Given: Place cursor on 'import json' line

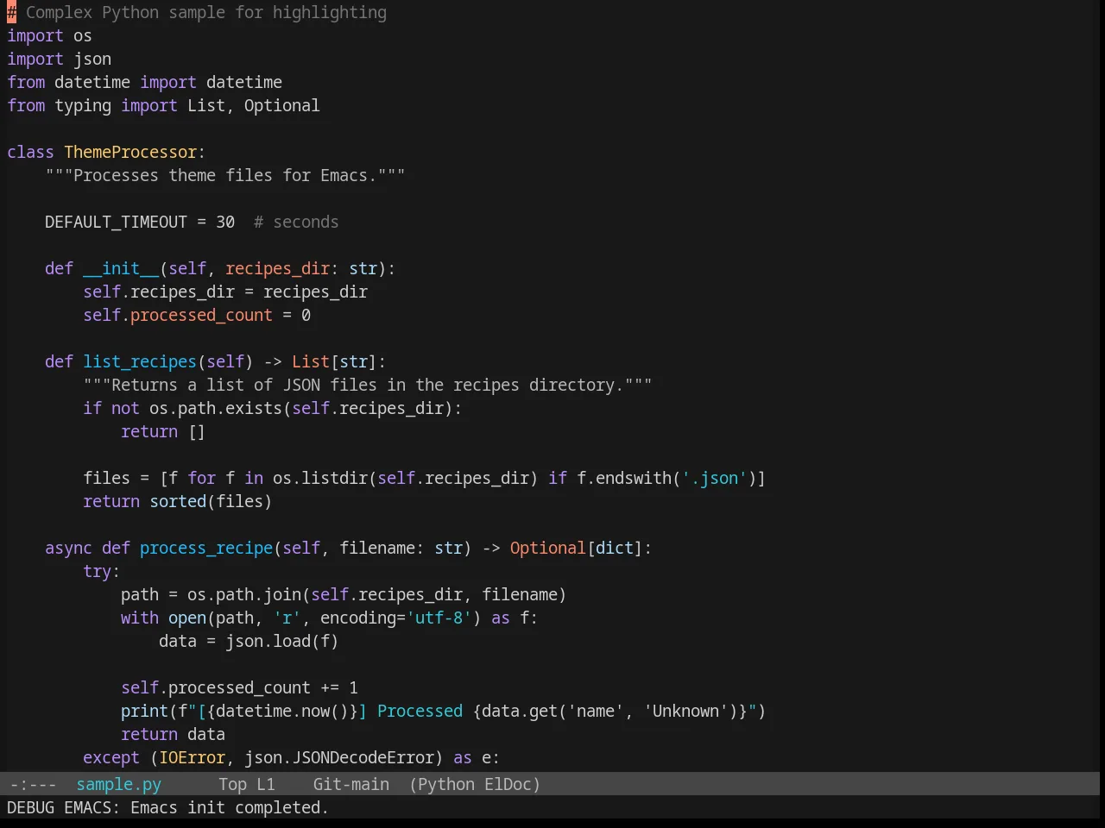Looking at the screenshot, I should (x=59, y=59).
